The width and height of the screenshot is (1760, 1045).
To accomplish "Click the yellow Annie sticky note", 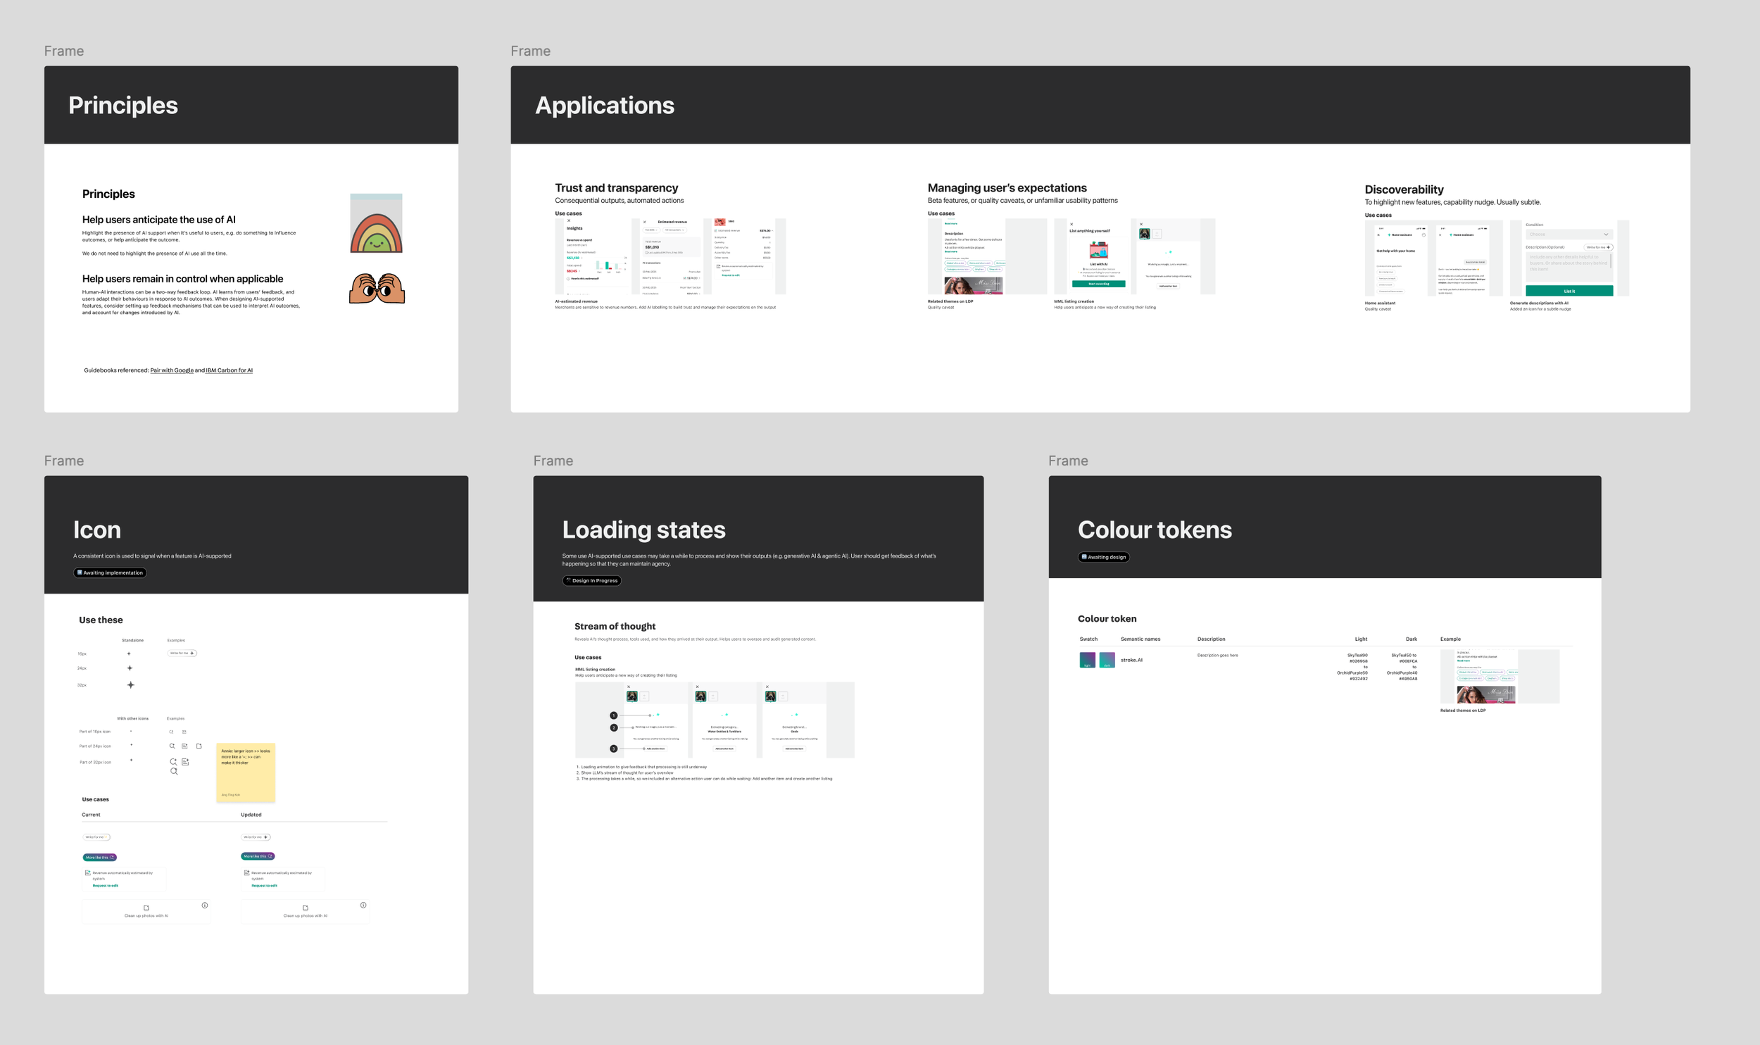I will pyautogui.click(x=245, y=772).
